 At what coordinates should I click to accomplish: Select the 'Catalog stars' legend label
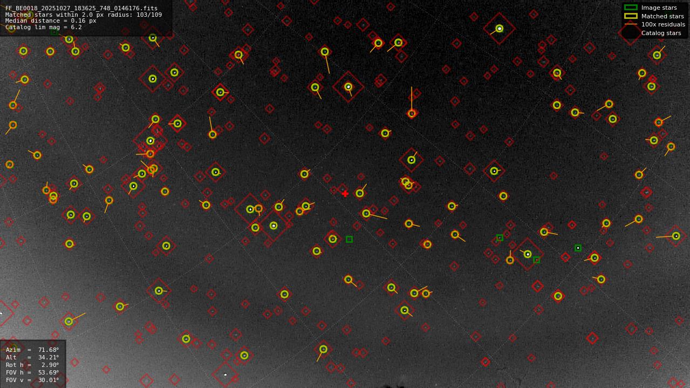click(661, 33)
